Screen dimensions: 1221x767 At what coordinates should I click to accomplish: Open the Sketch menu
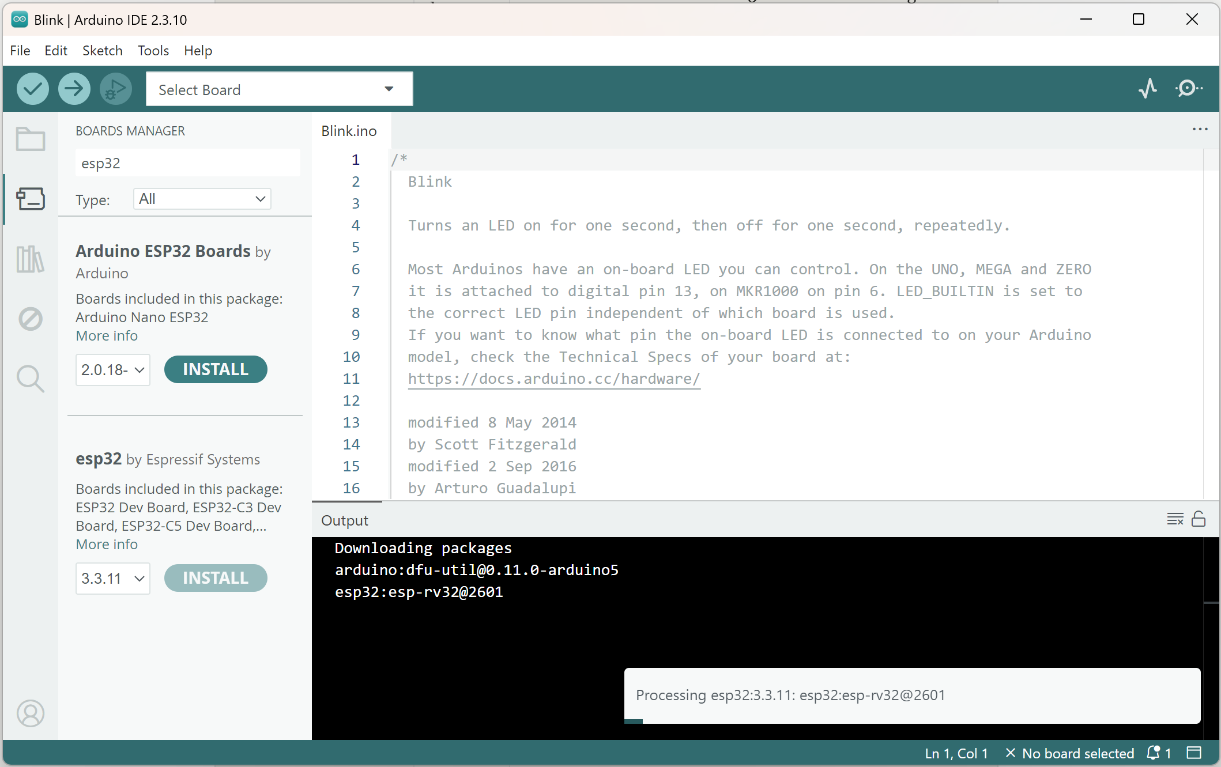[103, 51]
